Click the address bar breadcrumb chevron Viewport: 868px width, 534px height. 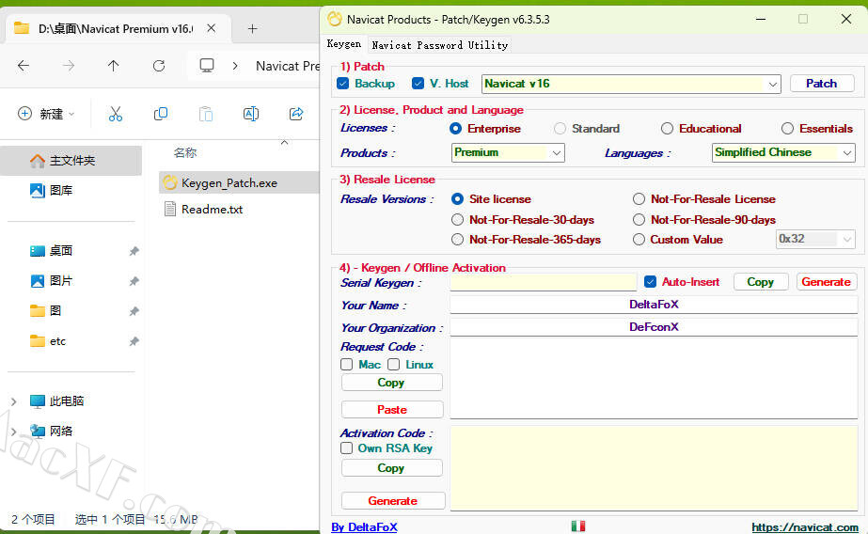(x=235, y=66)
